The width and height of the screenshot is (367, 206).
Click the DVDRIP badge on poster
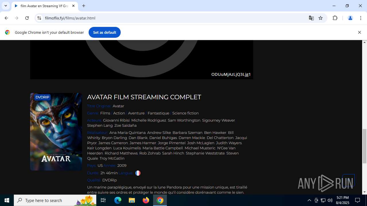[x=42, y=97]
